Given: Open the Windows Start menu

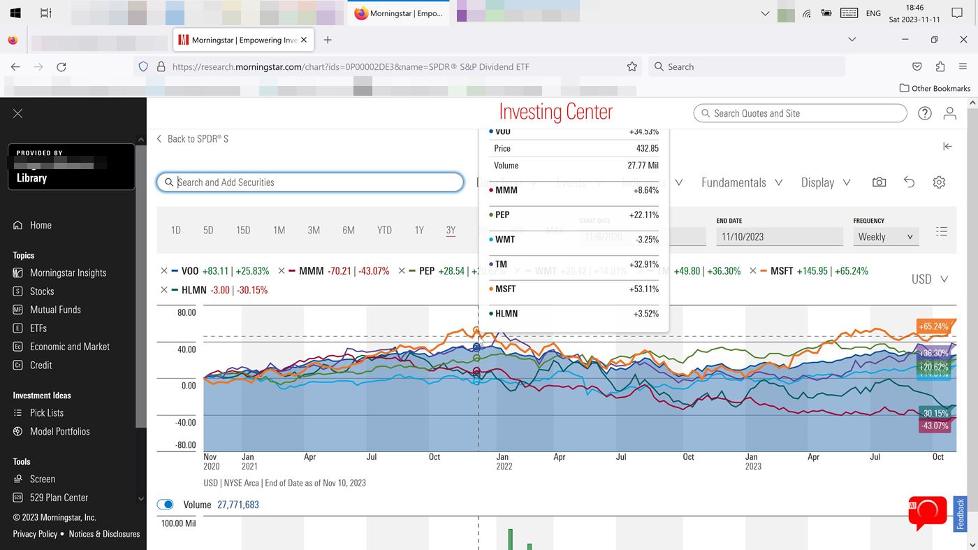Looking at the screenshot, I should (x=15, y=13).
